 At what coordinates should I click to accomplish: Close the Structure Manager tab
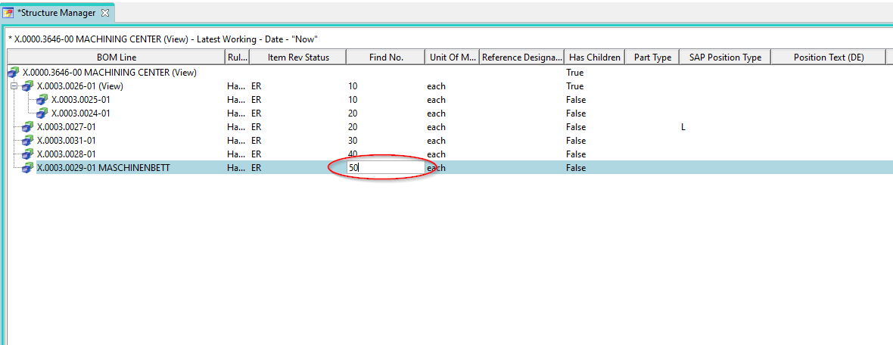click(x=105, y=13)
